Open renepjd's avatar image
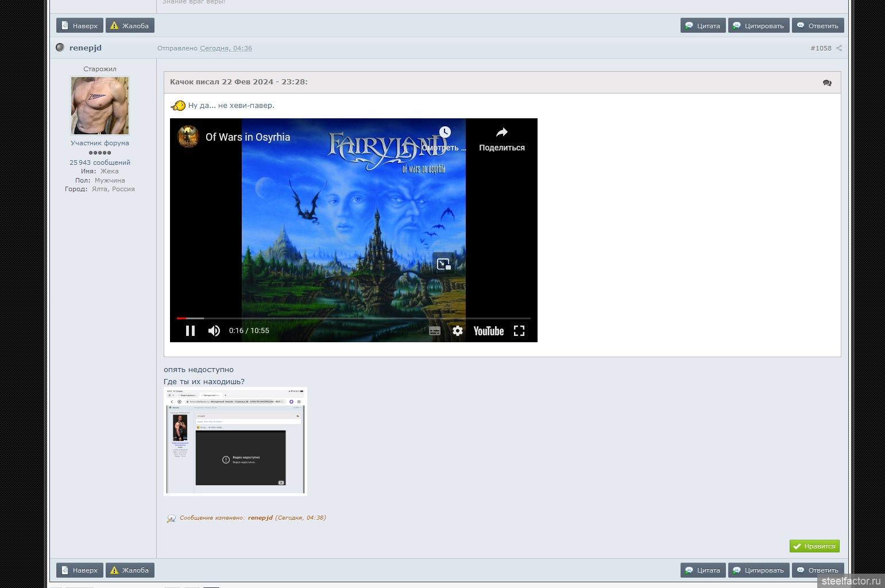This screenshot has width=885, height=588. (x=100, y=106)
